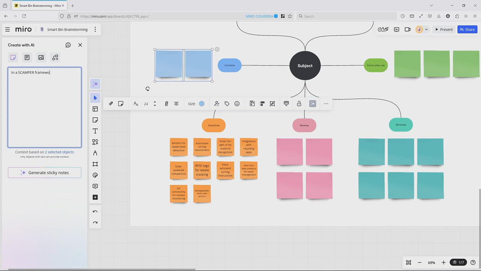Open the Miro AI sparkle tool

click(x=95, y=84)
